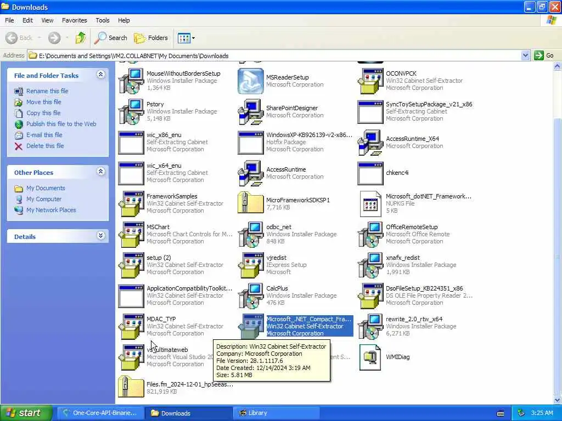Viewport: 562px width, 421px height.
Task: Expand the Details panel
Action: pos(101,236)
